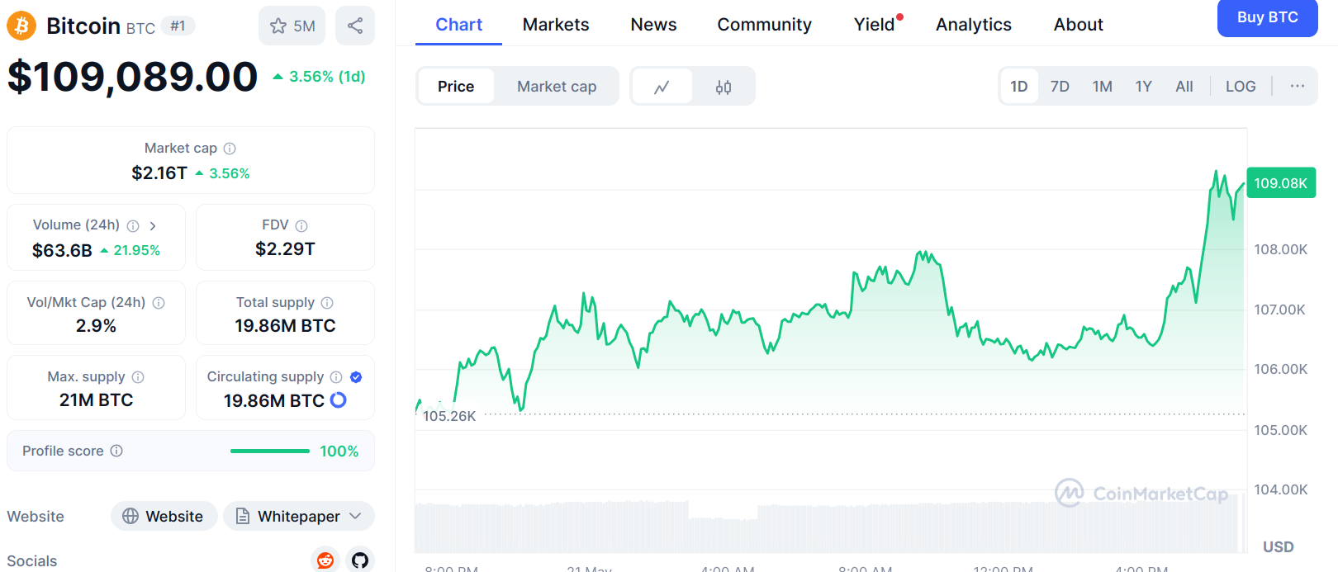
Task: Show Circulating supply info icon
Action: click(336, 377)
